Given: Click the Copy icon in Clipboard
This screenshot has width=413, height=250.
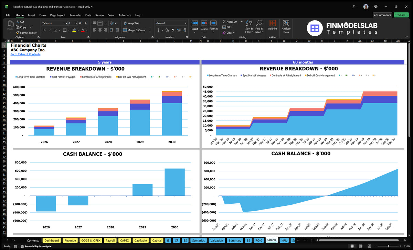Looking at the screenshot, I should [18, 27].
